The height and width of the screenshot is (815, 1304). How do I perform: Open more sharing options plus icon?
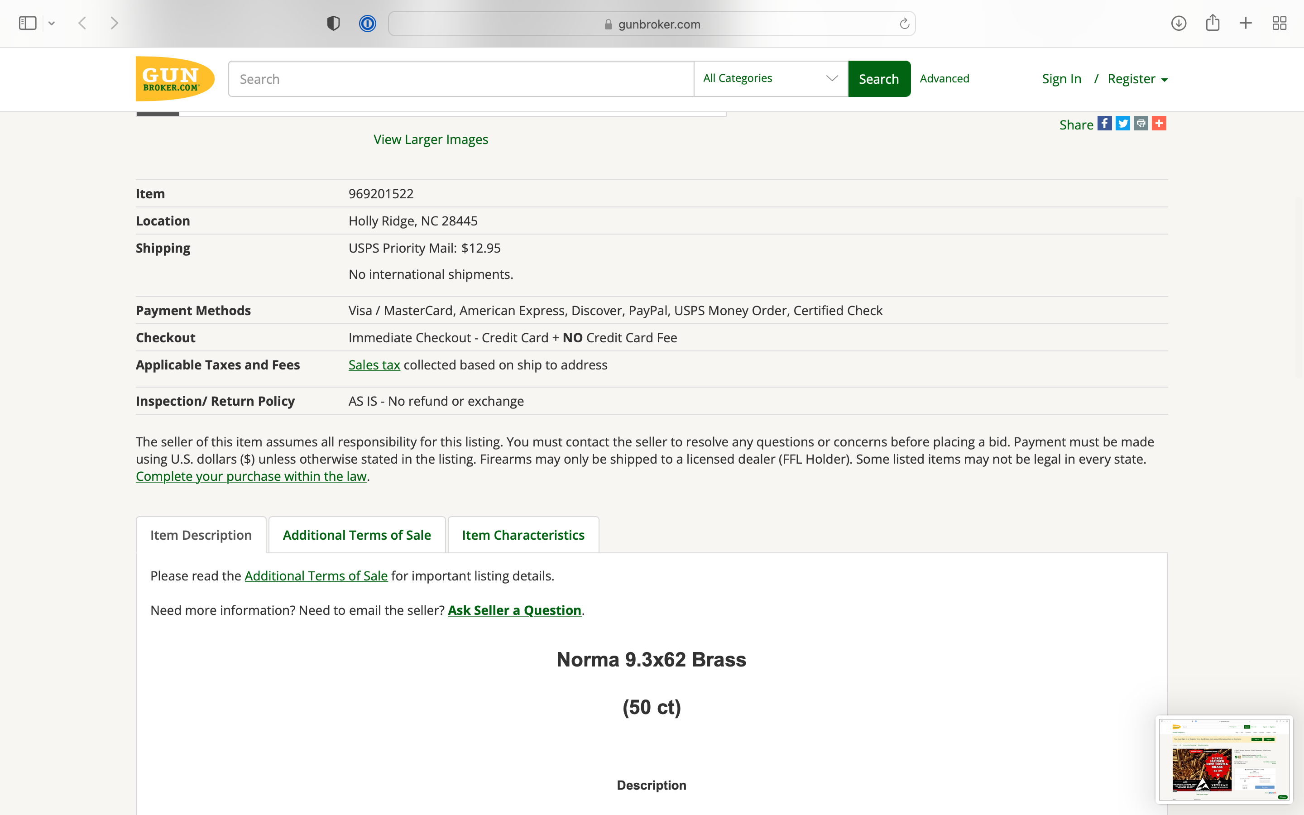(x=1159, y=124)
